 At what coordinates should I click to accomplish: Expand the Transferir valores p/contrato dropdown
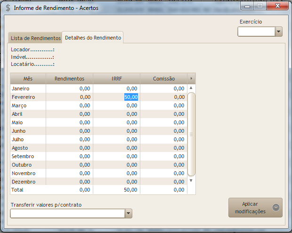pos(129,214)
